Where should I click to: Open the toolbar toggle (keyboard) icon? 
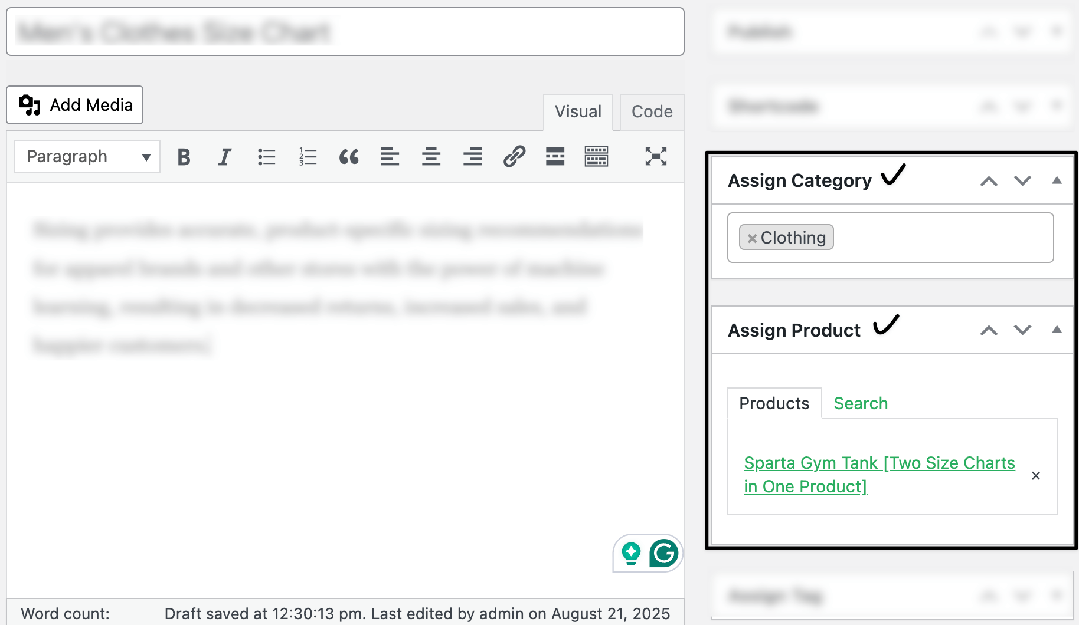pos(596,156)
